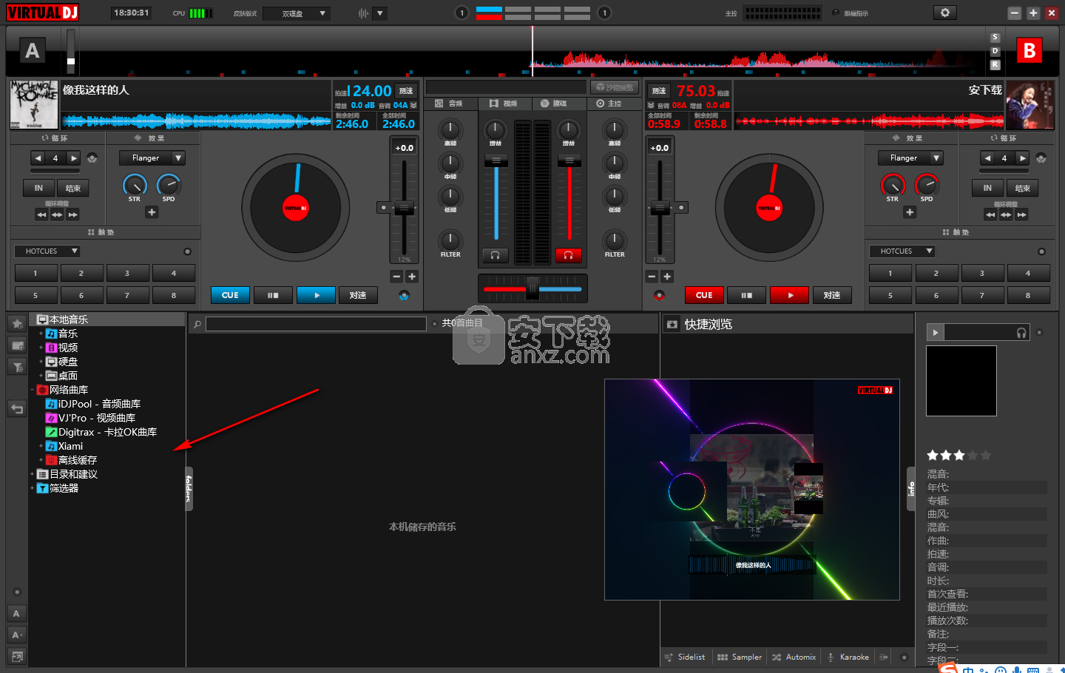Image resolution: width=1065 pixels, height=673 pixels.
Task: Click the waveform display icon in top bar
Action: click(363, 13)
